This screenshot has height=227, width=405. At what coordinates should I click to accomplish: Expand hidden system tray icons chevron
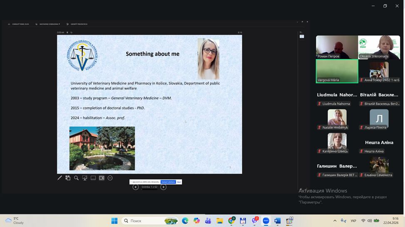[335, 221]
